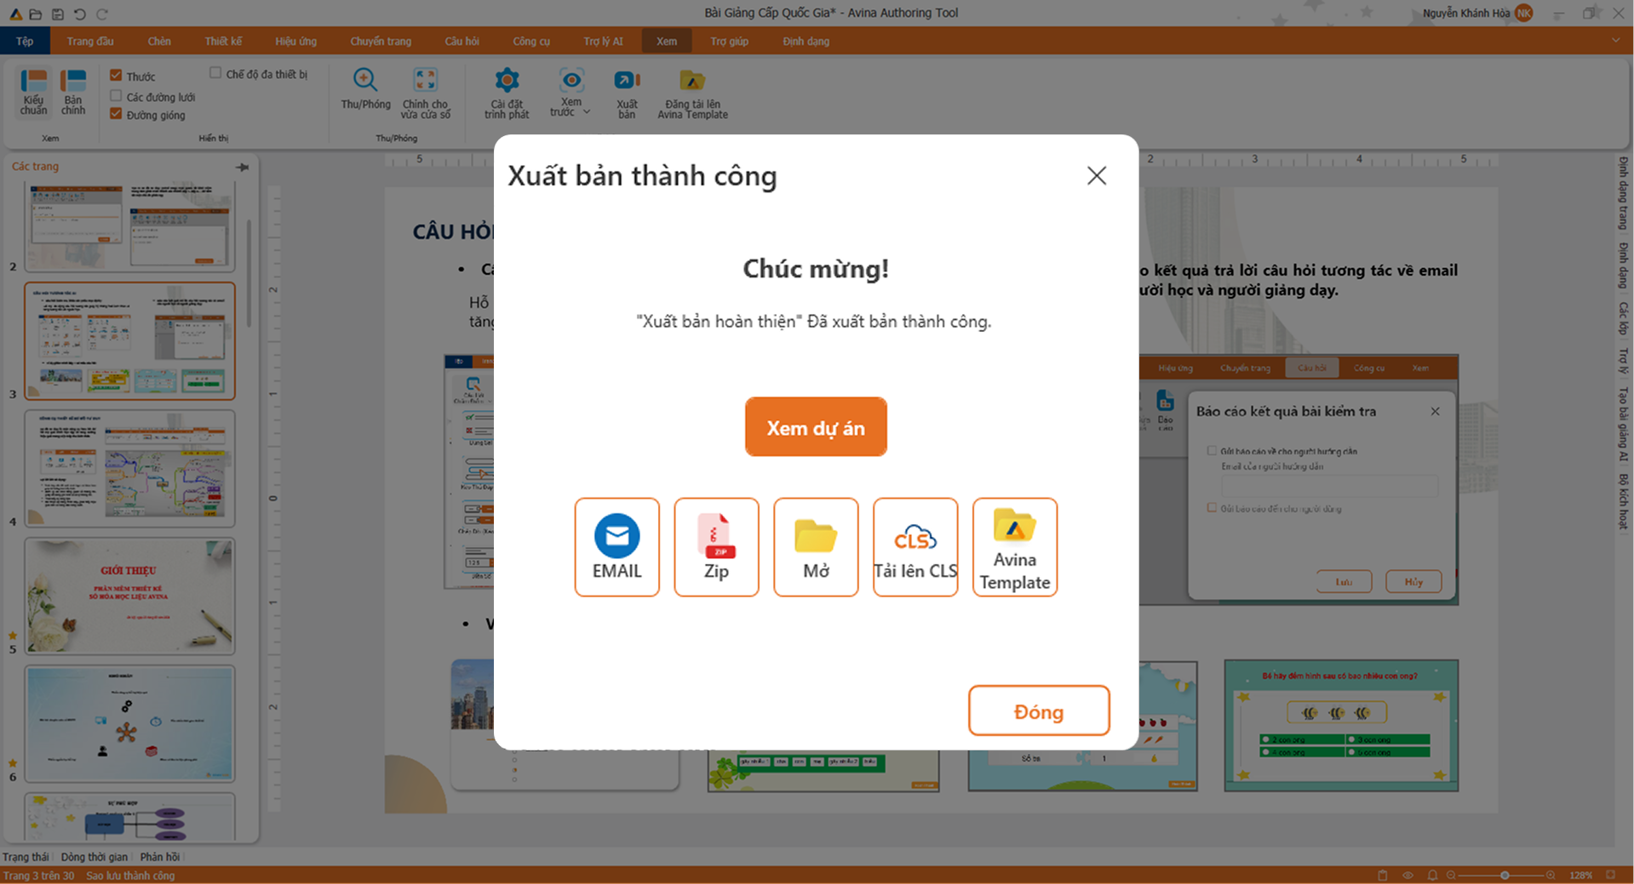This screenshot has width=1634, height=884.
Task: Click the Dòng thời gian bottom tab
Action: click(94, 857)
